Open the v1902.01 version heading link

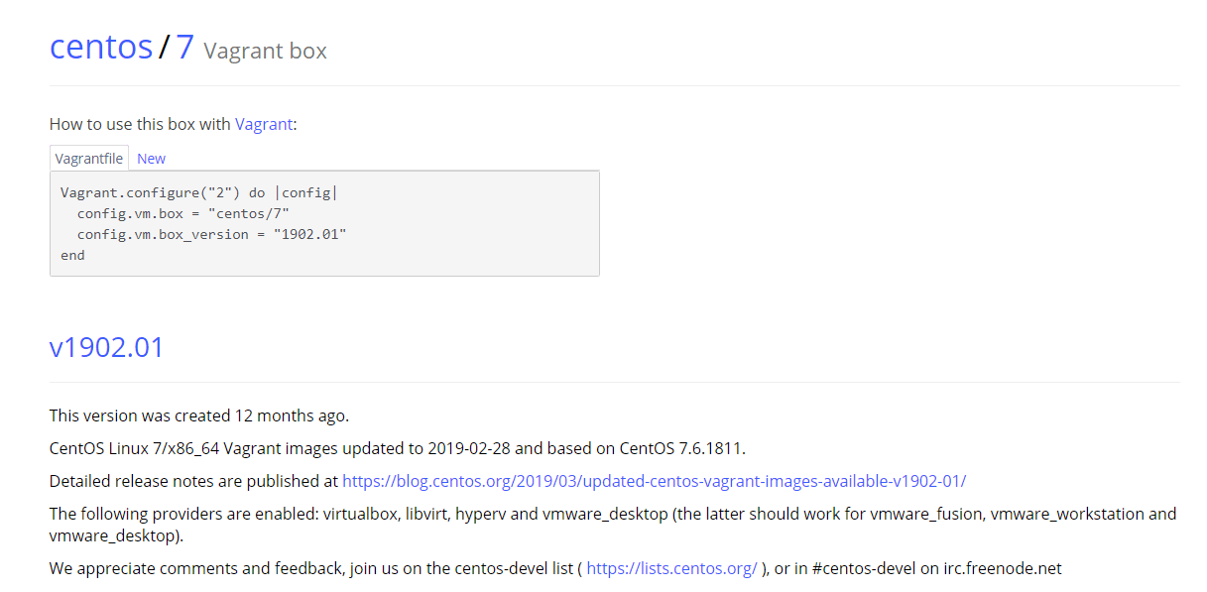click(x=107, y=347)
